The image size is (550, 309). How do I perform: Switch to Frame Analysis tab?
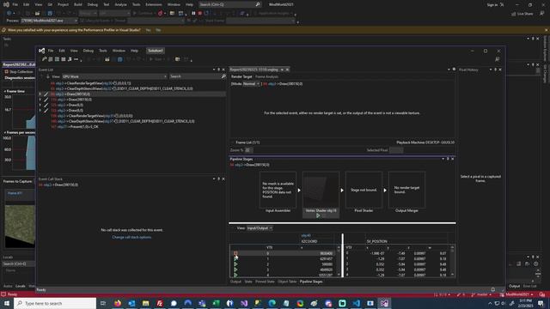266,76
